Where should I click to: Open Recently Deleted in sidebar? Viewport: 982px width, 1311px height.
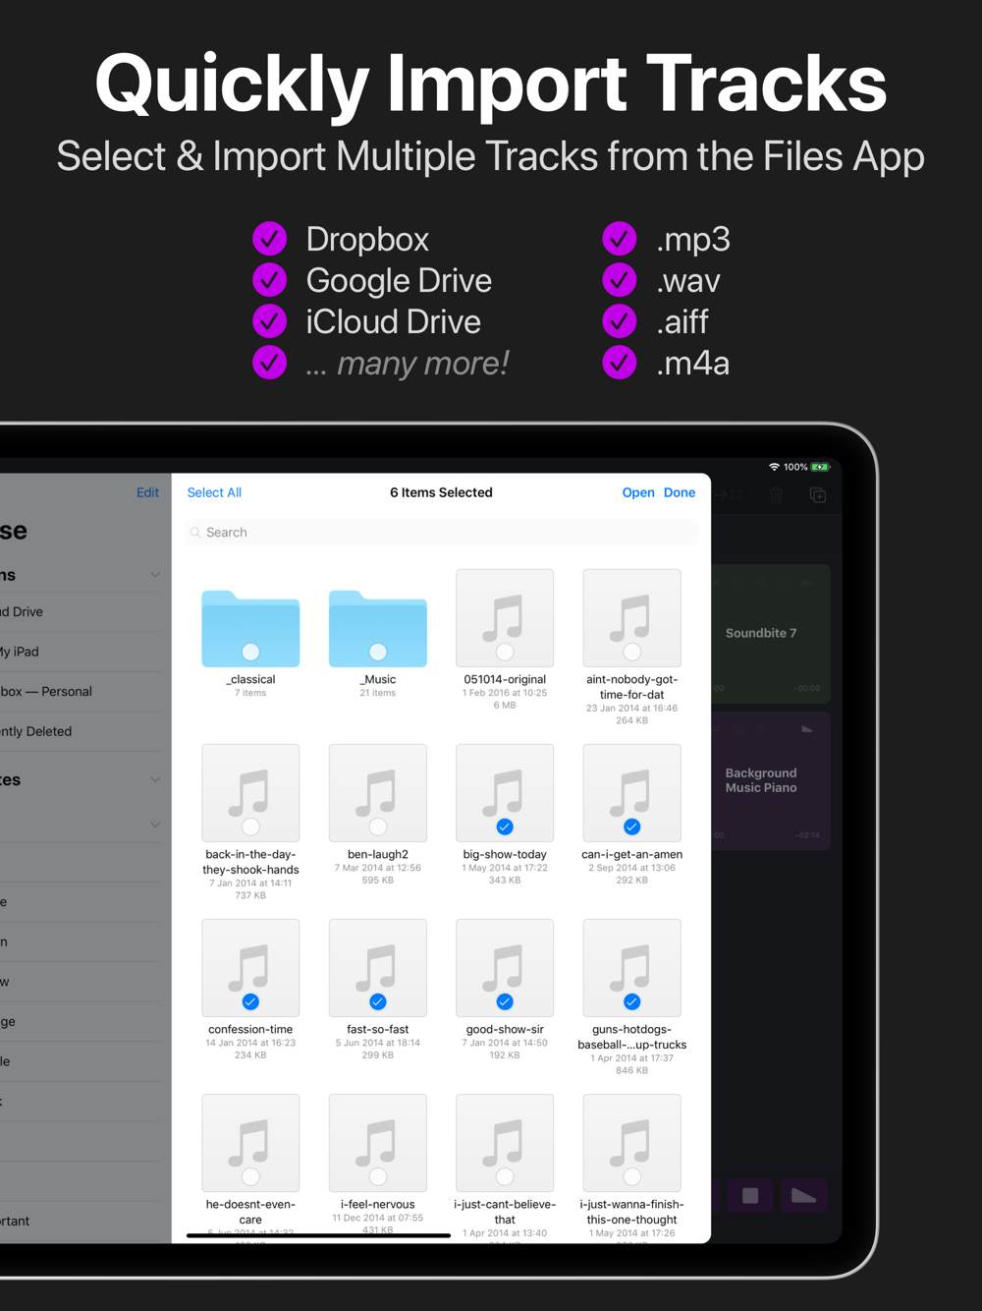pos(81,731)
